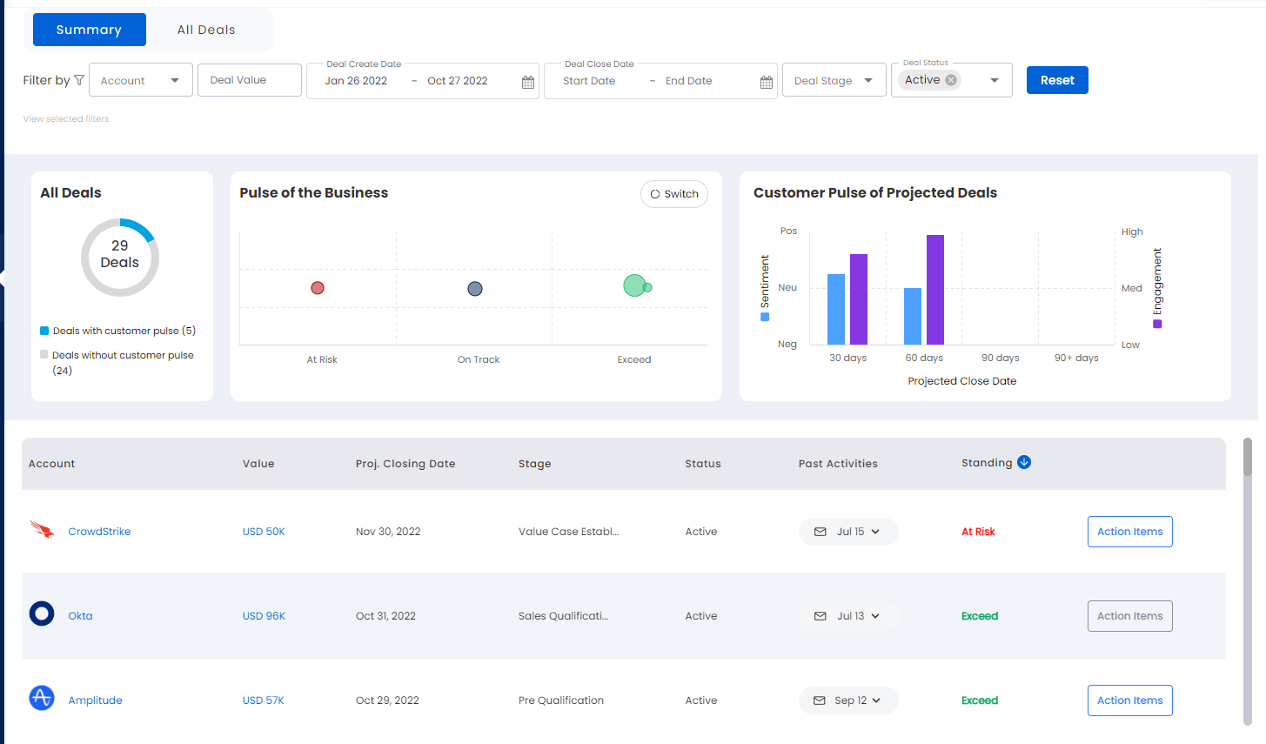1266x744 pixels.
Task: Click the Stage column header
Action: [x=535, y=464]
